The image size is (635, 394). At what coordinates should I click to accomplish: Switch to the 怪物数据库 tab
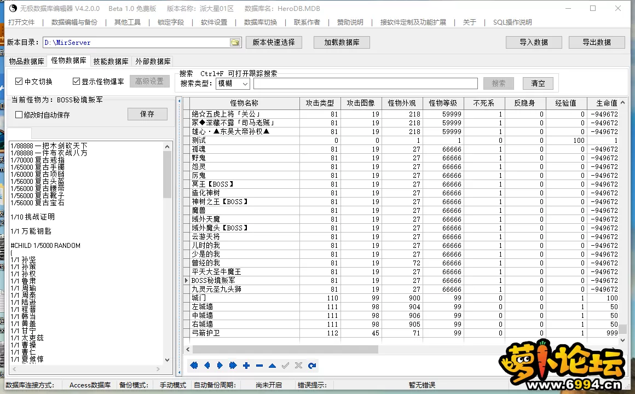coord(69,60)
